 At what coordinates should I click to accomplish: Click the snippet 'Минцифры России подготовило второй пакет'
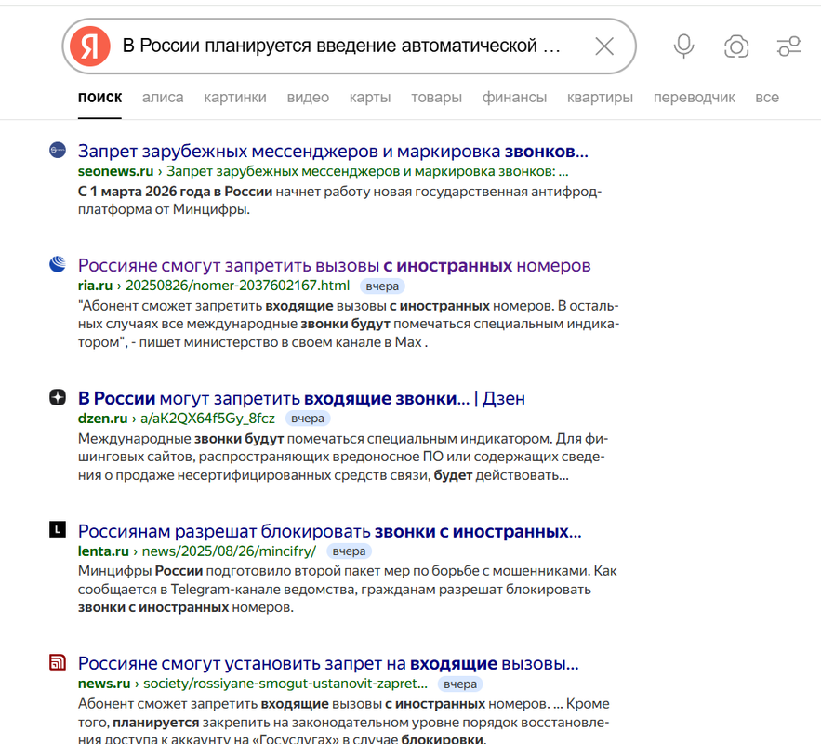click(347, 589)
